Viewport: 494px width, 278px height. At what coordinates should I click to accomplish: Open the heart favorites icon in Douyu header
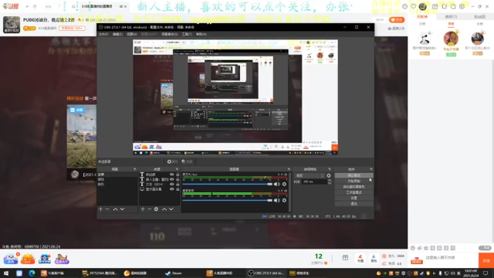(x=414, y=6)
